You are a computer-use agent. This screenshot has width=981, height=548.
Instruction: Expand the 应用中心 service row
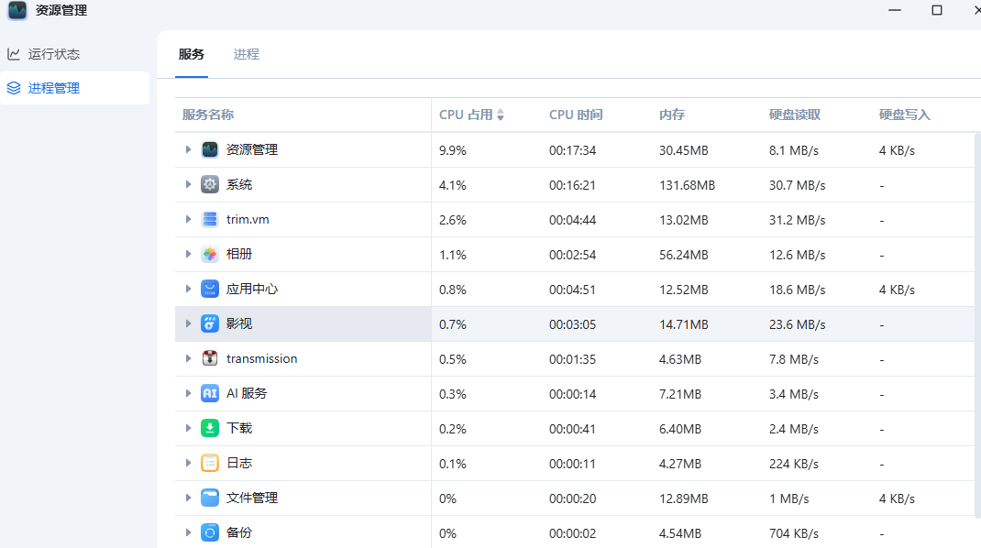(188, 289)
